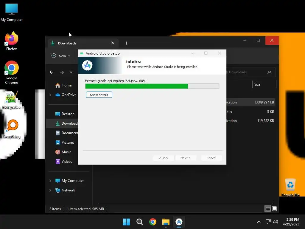Select OneDrive in the navigation pane
Screen dimensions: 305x229
(x=66, y=95)
